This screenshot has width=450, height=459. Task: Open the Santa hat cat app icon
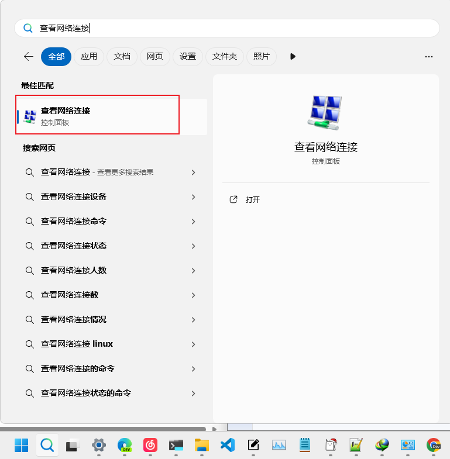(331, 445)
